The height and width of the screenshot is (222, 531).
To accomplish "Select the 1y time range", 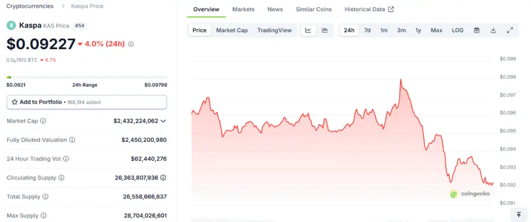I will click(x=418, y=30).
